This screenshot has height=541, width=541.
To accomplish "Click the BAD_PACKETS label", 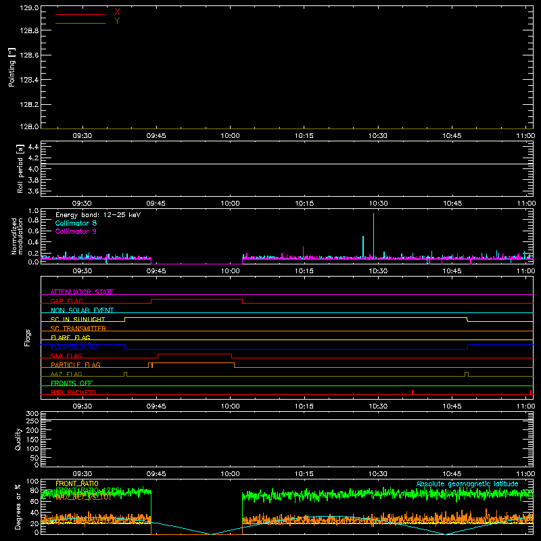I will (x=74, y=392).
